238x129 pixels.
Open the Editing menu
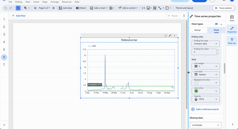point(19,2)
